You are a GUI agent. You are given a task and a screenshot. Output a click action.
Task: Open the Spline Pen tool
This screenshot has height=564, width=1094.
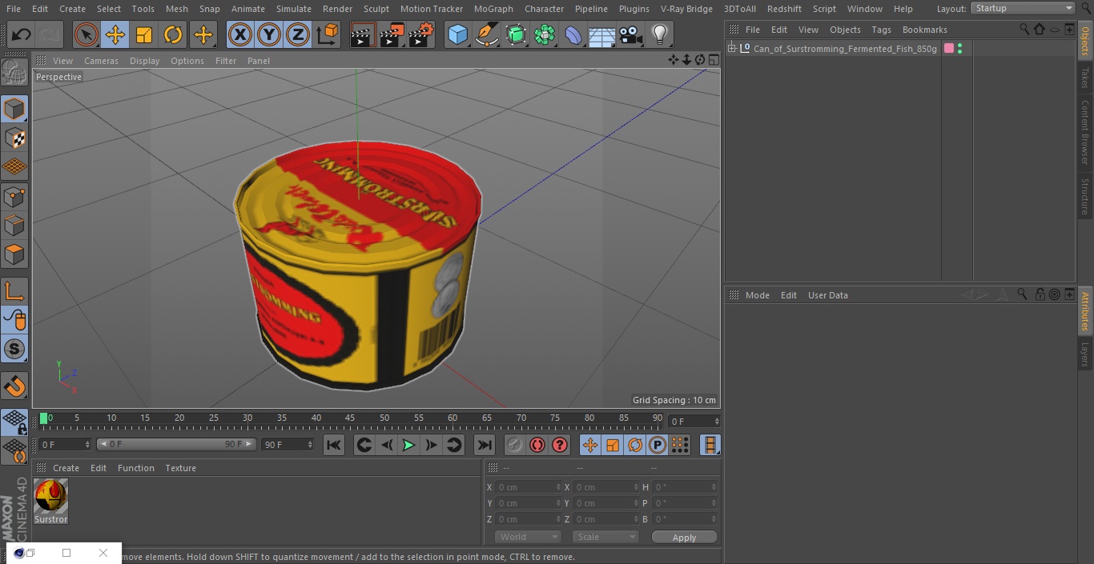point(486,34)
